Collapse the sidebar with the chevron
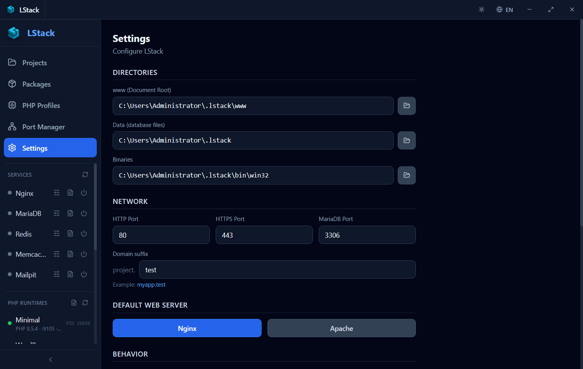Image resolution: width=583 pixels, height=369 pixels. pyautogui.click(x=51, y=360)
